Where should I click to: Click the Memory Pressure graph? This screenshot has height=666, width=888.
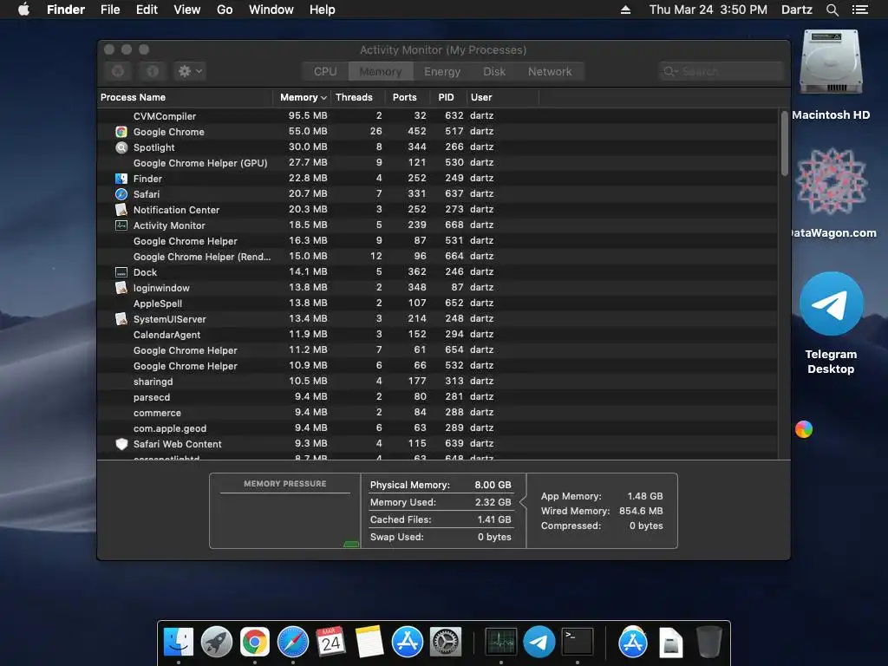coord(284,520)
